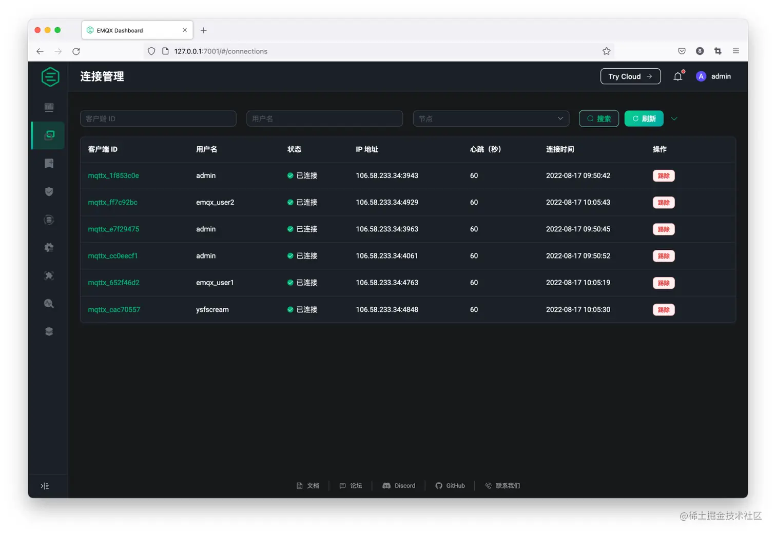Open the dashboard monitoring page from sidebar
The image size is (776, 535).
point(49,107)
